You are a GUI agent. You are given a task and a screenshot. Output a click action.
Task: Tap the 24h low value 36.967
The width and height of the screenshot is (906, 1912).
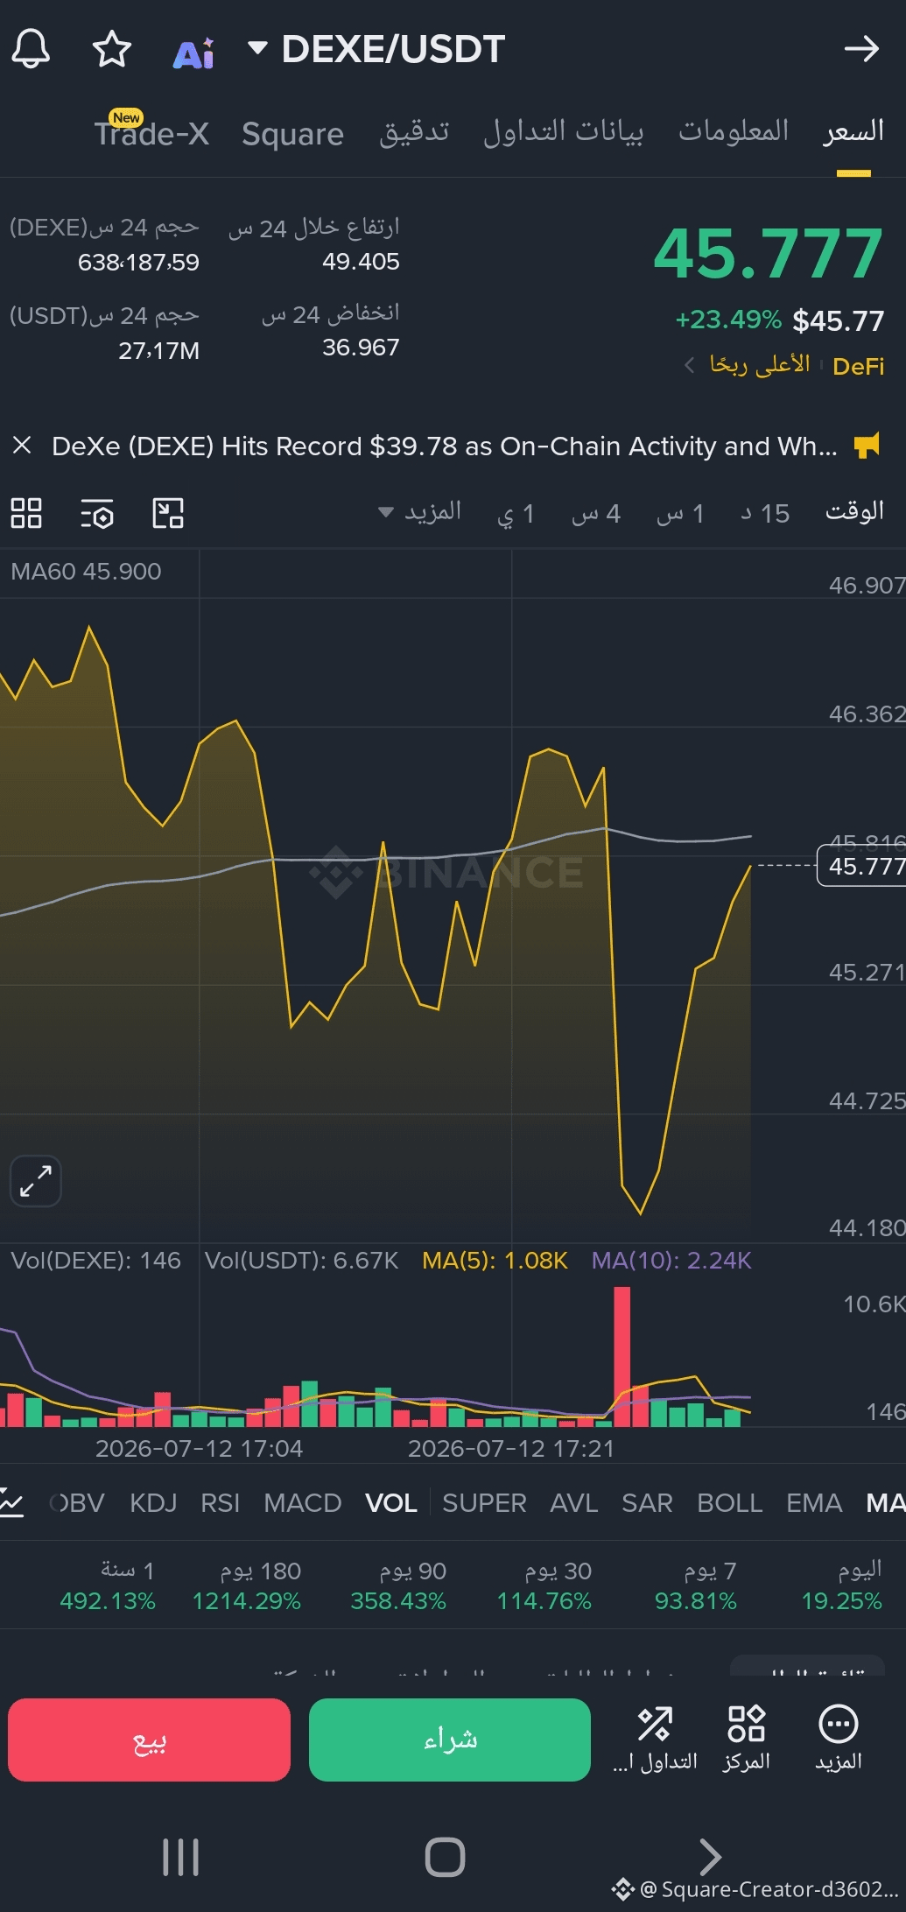[361, 348]
